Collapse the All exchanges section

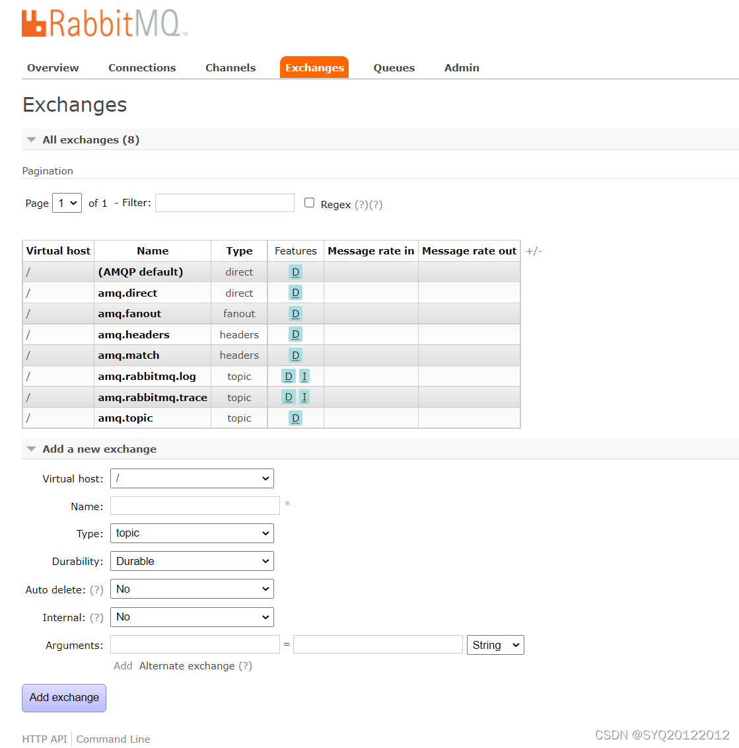(x=32, y=140)
